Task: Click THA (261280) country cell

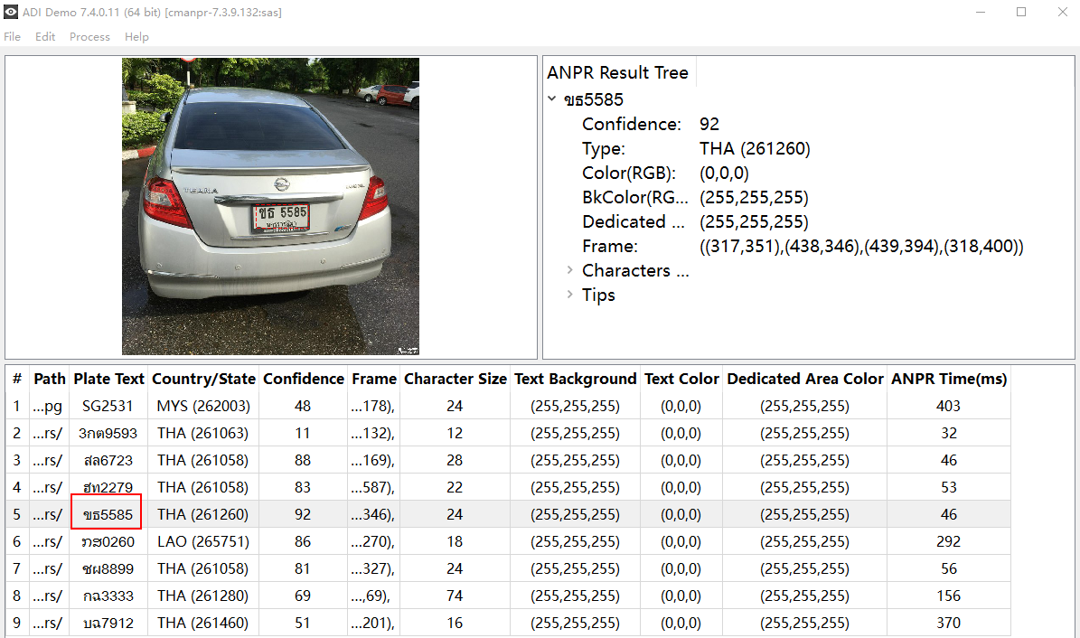Action: [x=203, y=596]
